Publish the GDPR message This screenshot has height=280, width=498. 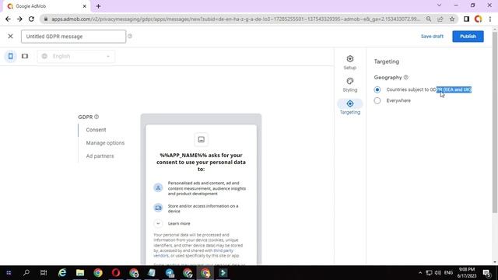click(x=468, y=37)
